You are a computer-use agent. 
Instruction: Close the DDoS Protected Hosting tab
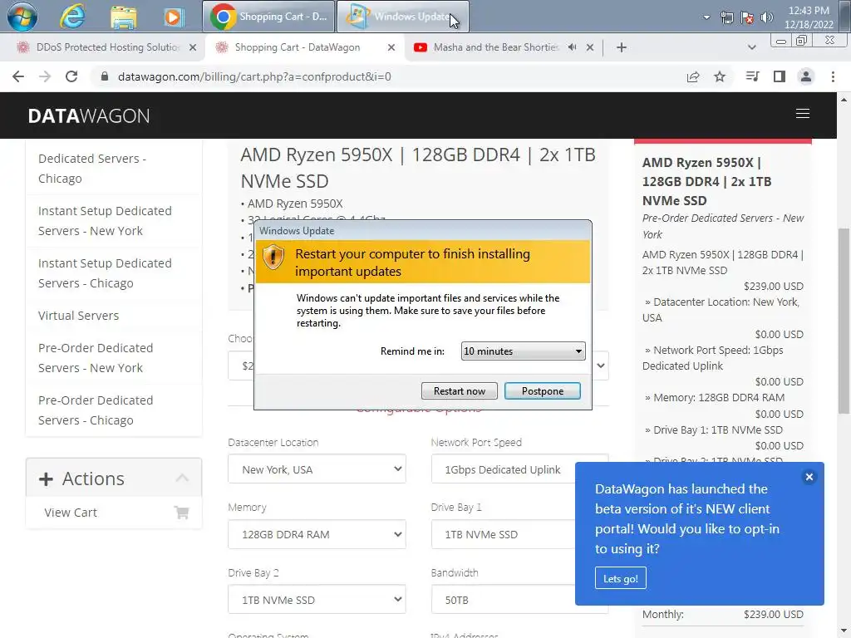tap(193, 47)
